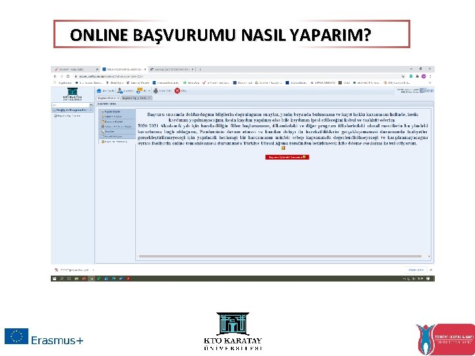
Task: Click the horizontal scrollbar in the content panel
Action: tap(280, 256)
